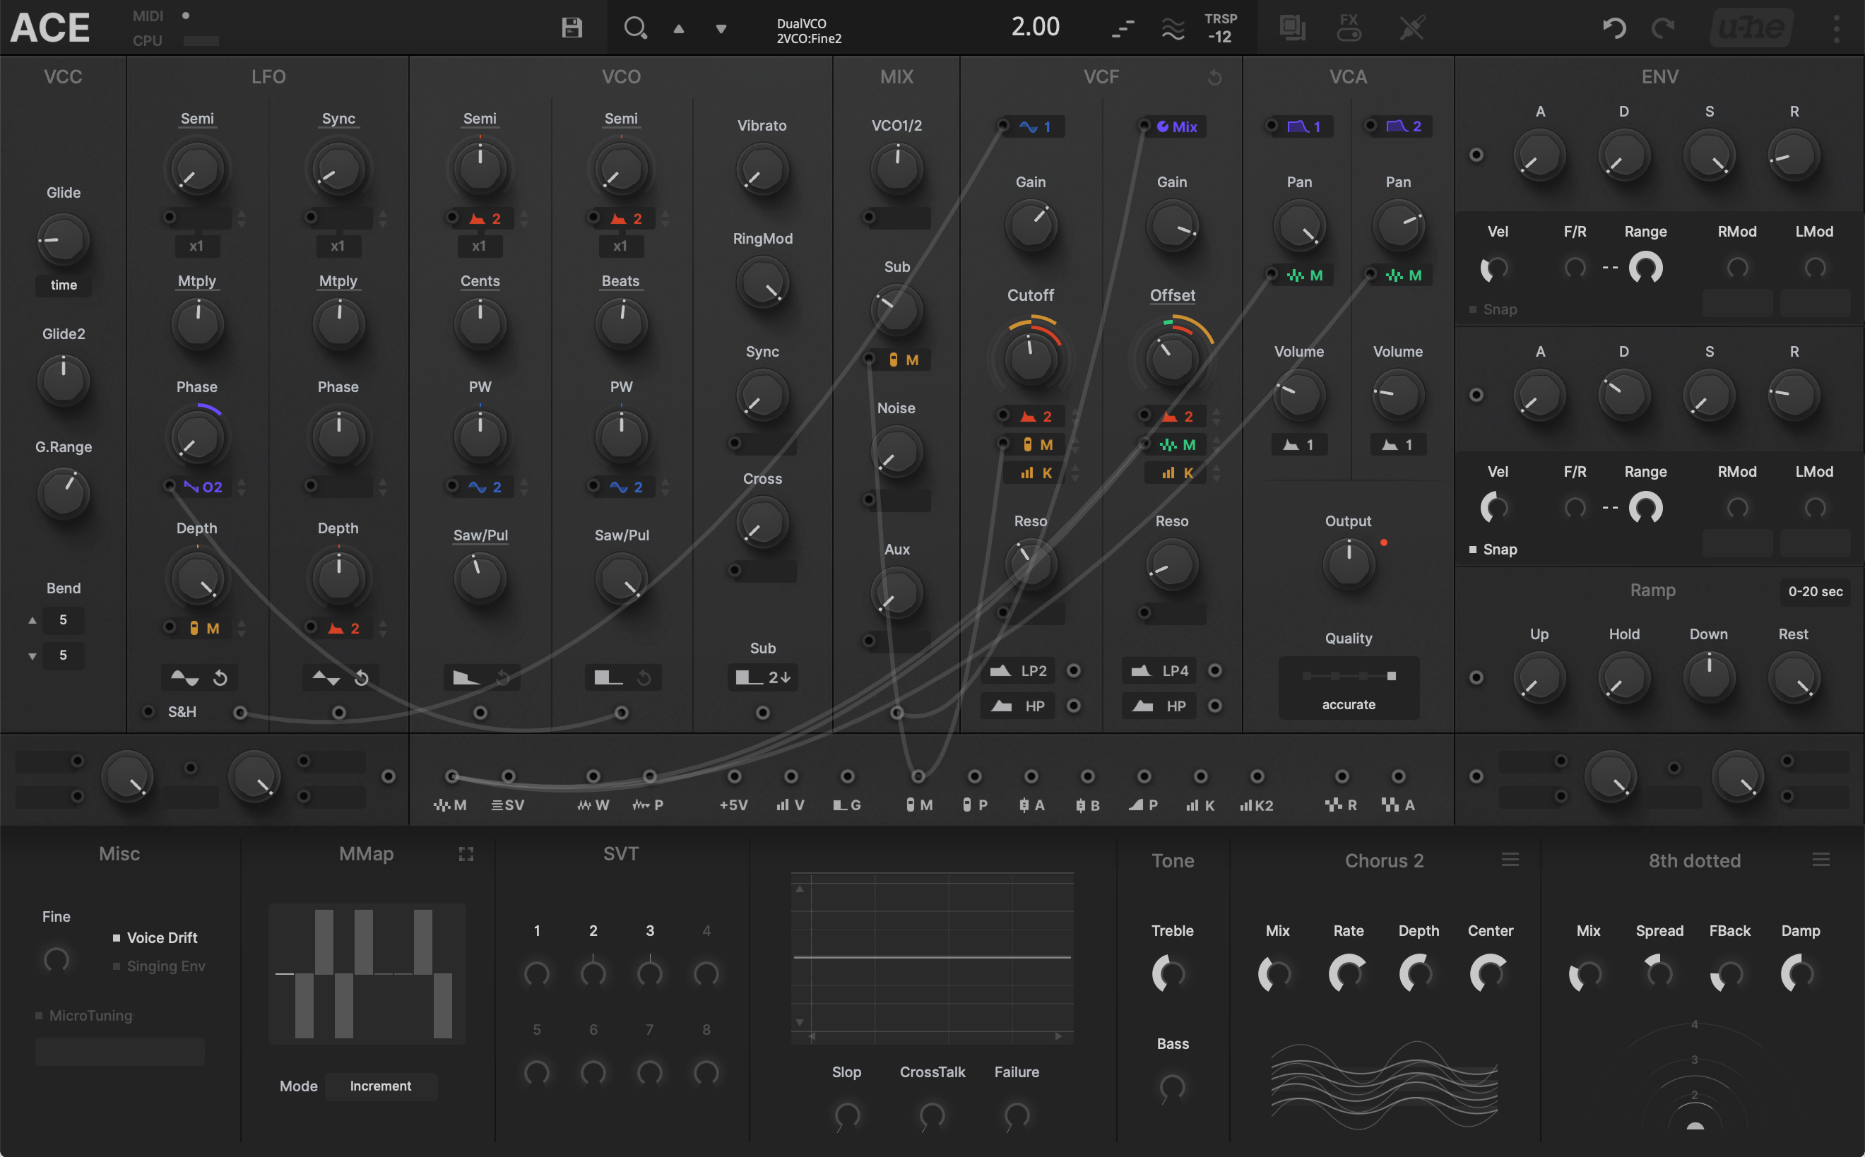
Task: Open the LFO1 Phase O2 source selector
Action: tap(203, 487)
